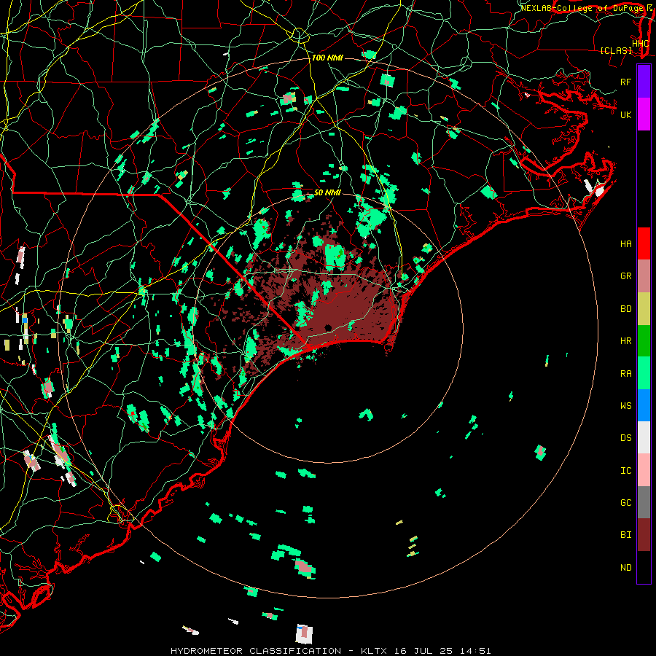Pick the dark green HR legend swatch
656x656 pixels.
point(644,340)
